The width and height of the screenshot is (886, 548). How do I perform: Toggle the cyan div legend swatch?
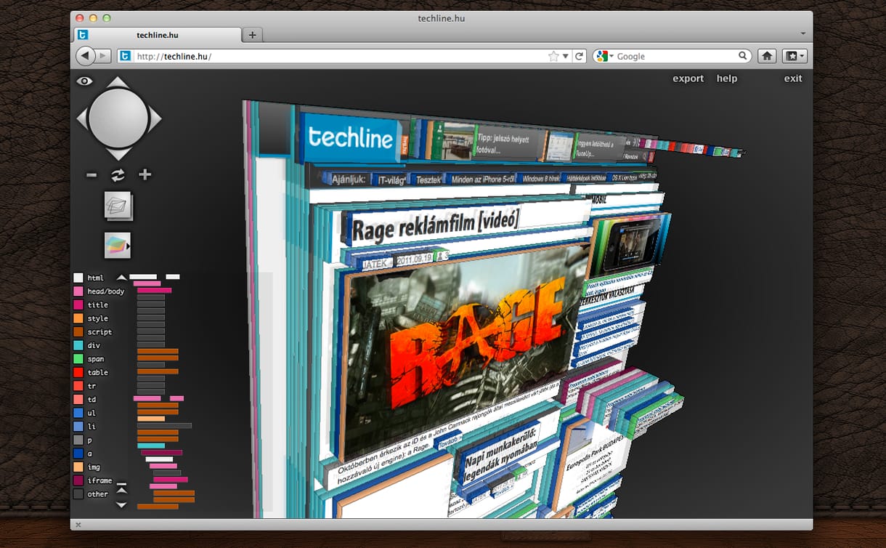(78, 345)
